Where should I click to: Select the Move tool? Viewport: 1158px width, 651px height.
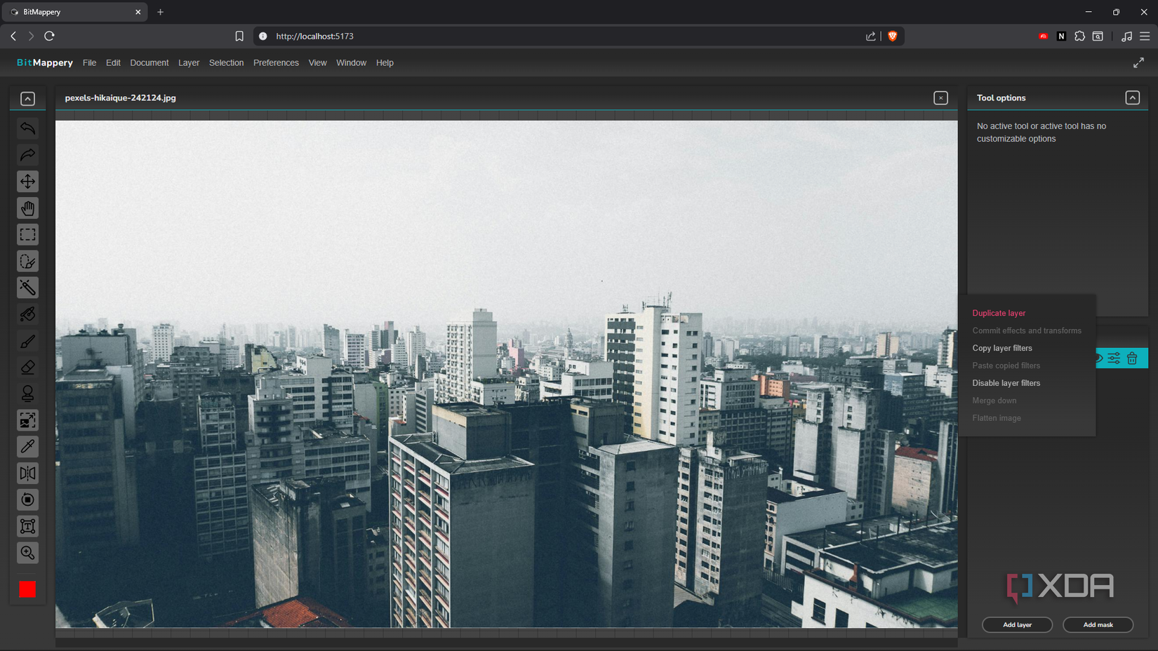click(x=27, y=182)
